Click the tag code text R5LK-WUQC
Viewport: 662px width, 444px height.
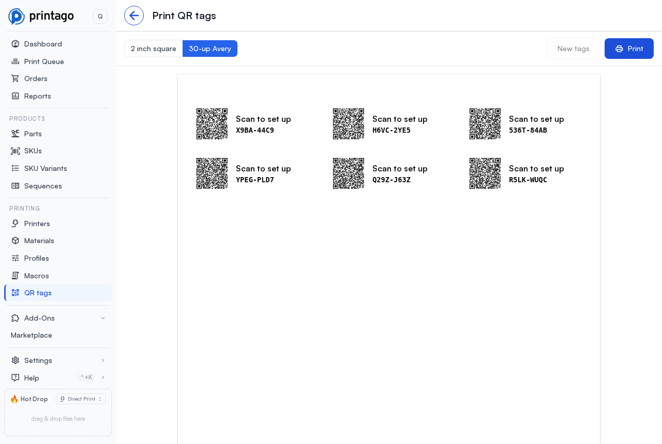[x=528, y=180]
